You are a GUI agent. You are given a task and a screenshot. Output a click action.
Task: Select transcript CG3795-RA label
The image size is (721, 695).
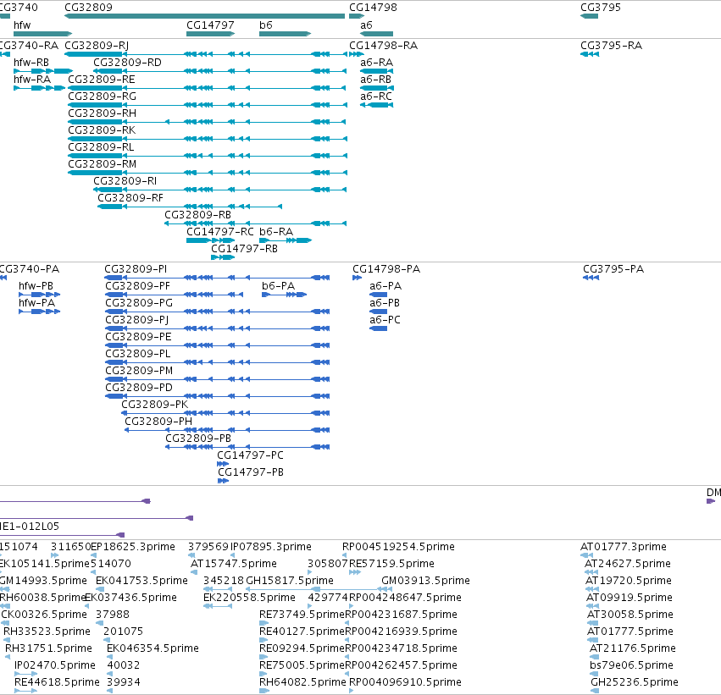click(611, 46)
